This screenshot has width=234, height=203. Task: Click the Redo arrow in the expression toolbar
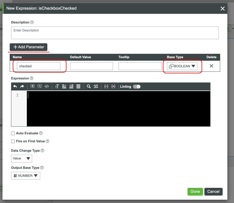coord(22,86)
